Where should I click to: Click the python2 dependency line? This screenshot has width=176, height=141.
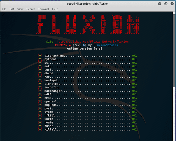point(87,59)
